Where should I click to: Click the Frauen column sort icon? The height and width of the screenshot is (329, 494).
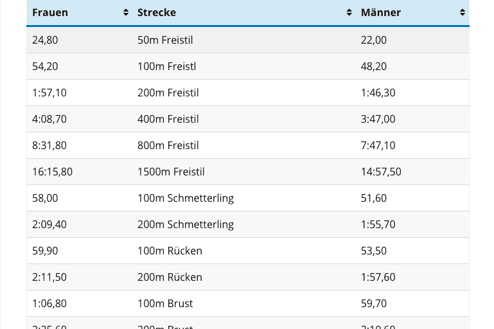(x=126, y=12)
